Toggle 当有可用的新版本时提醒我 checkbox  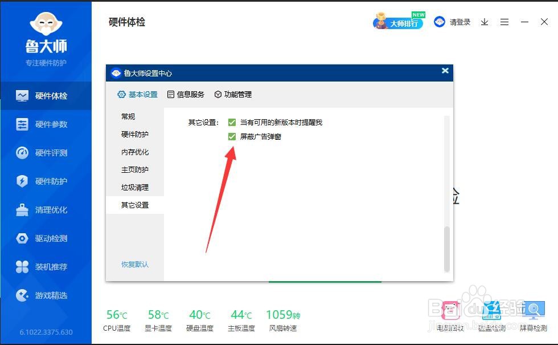[x=232, y=123]
